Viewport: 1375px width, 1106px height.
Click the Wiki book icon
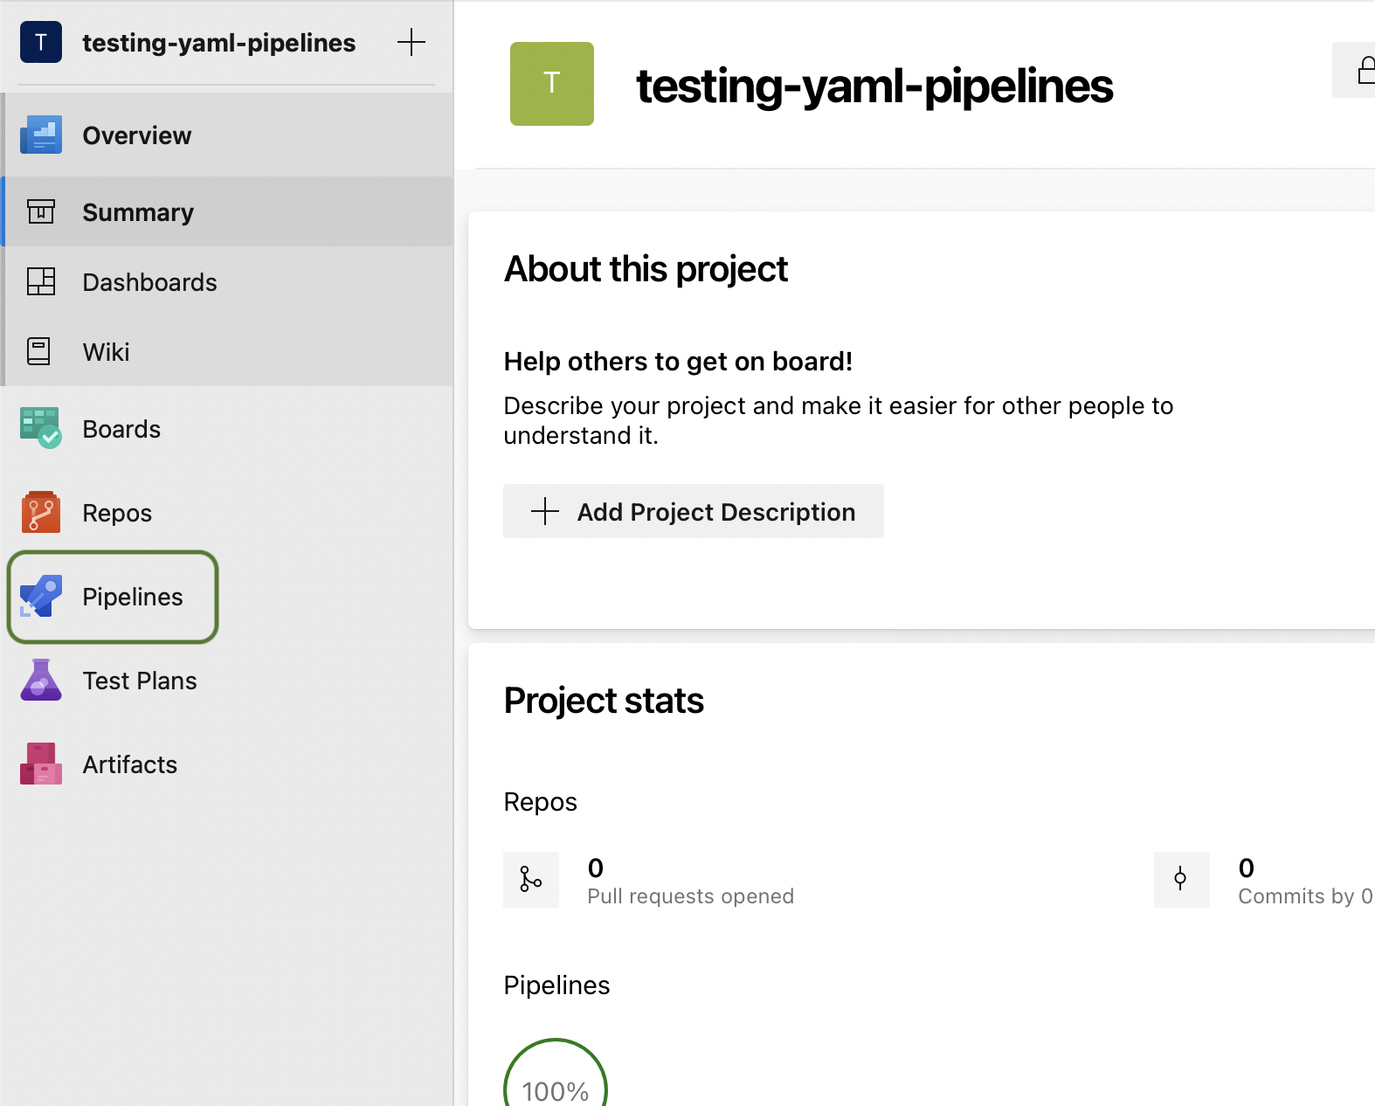39,351
